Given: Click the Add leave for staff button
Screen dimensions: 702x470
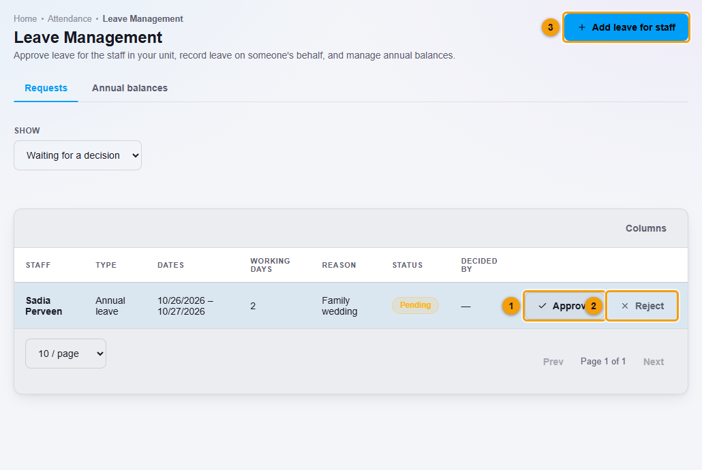Looking at the screenshot, I should [x=626, y=27].
